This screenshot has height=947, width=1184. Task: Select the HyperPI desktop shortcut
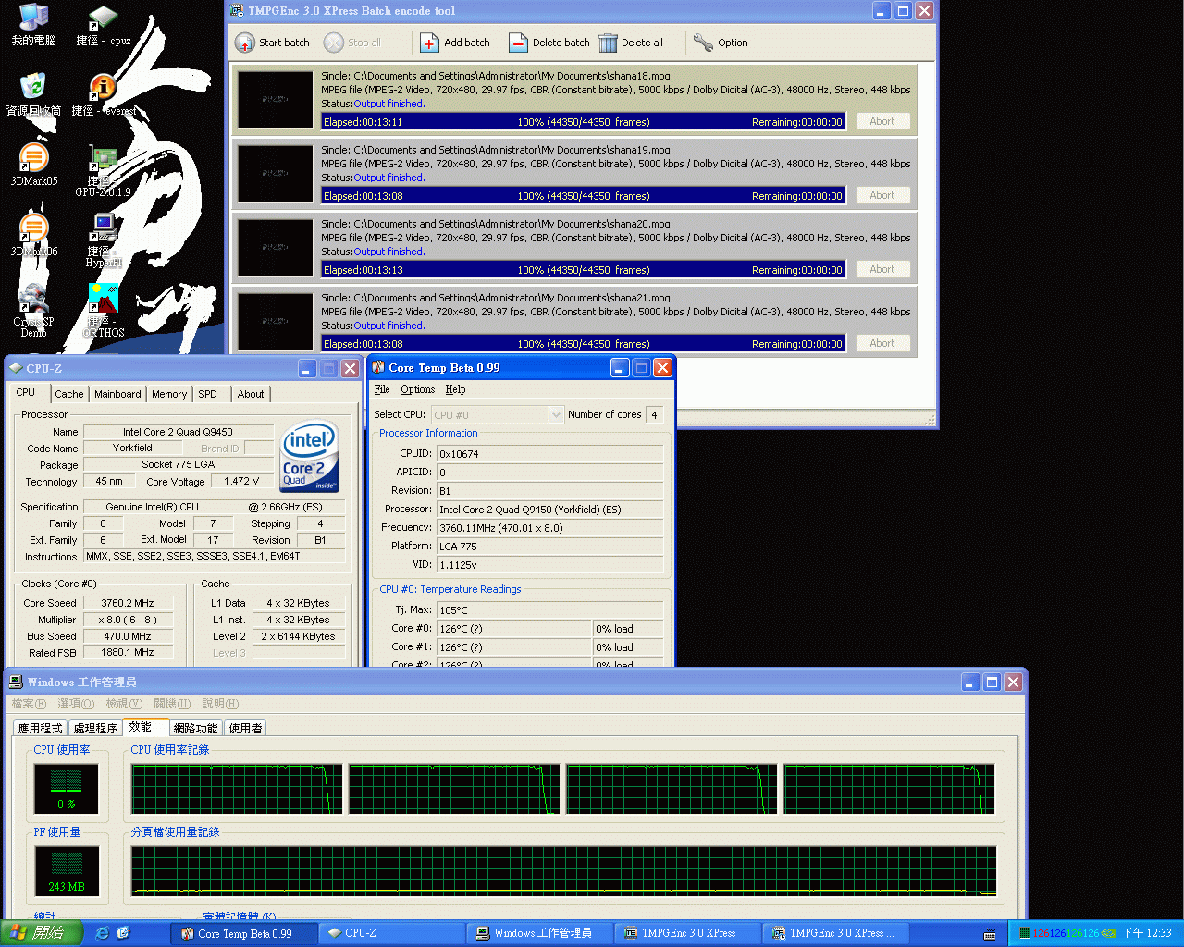click(104, 242)
